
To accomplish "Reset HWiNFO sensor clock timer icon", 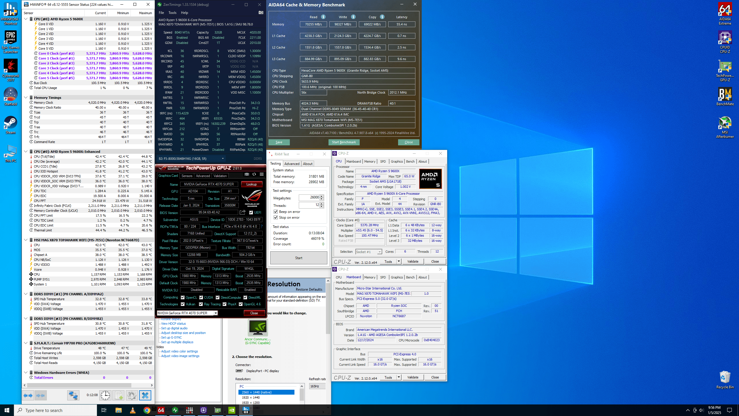I will tap(105, 395).
